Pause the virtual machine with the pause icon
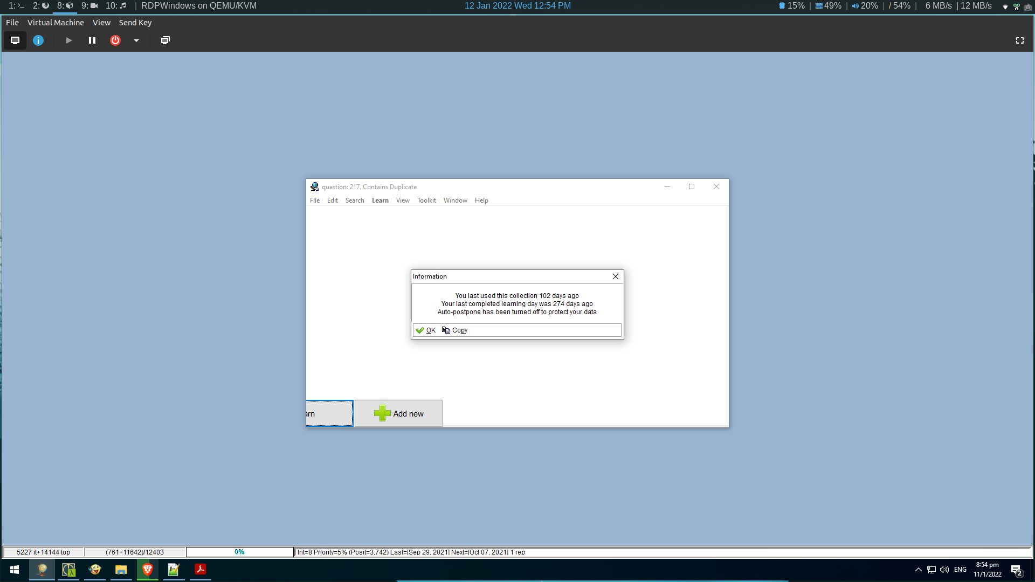This screenshot has width=1035, height=582. (x=92, y=40)
